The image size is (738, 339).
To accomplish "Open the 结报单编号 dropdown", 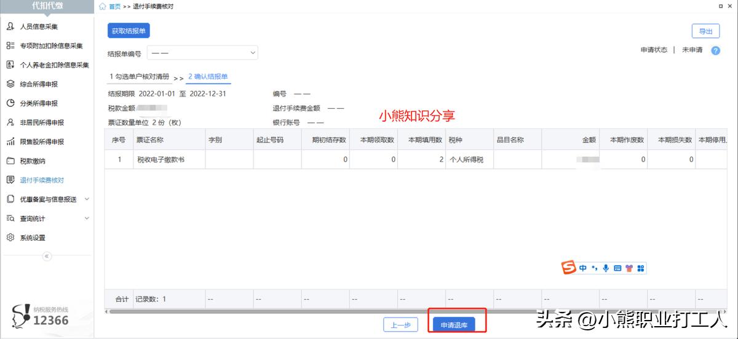I will [x=202, y=53].
